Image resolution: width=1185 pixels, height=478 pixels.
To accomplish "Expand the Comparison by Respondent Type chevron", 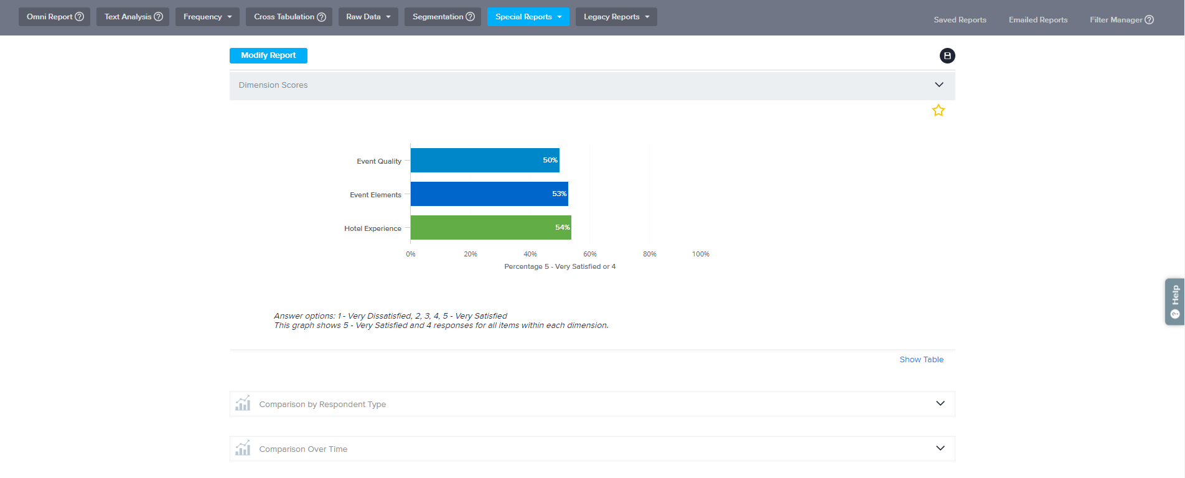I will tap(940, 404).
